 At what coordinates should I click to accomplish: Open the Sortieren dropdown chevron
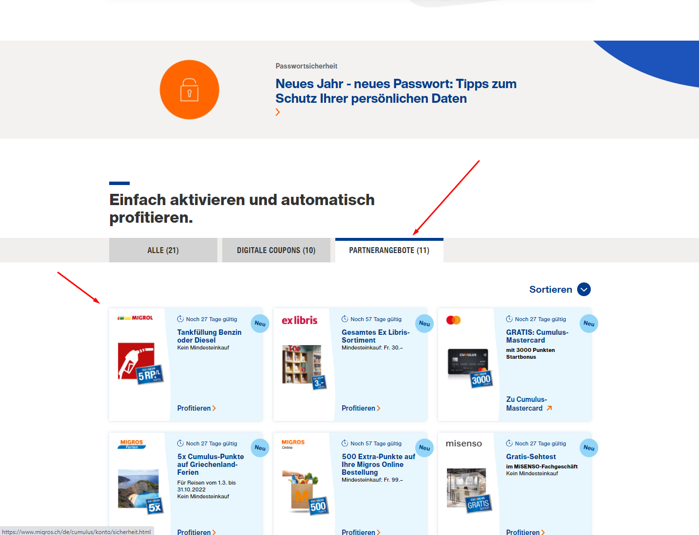pos(583,289)
